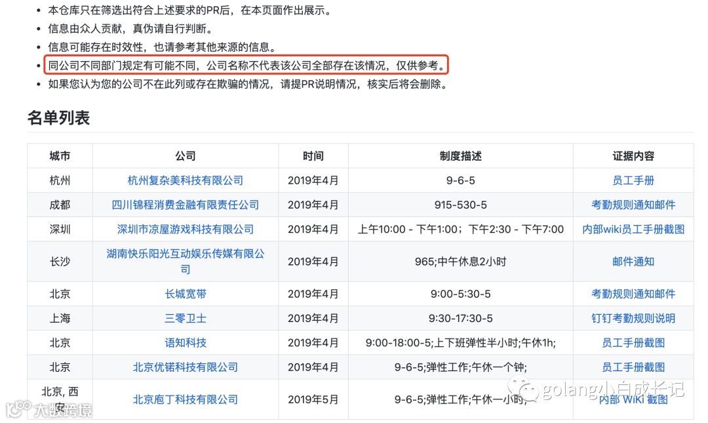Image resolution: width=708 pixels, height=423 pixels.
Task: Click the 9:00-5:30-5 description cell
Action: tap(461, 294)
